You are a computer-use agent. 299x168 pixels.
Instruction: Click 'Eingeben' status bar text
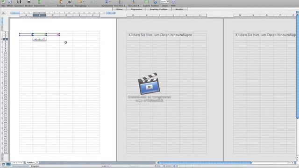[35, 166]
